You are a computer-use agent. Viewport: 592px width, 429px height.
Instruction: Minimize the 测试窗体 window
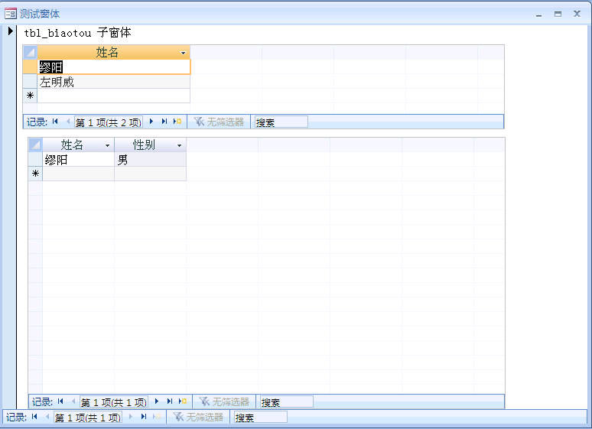click(538, 15)
